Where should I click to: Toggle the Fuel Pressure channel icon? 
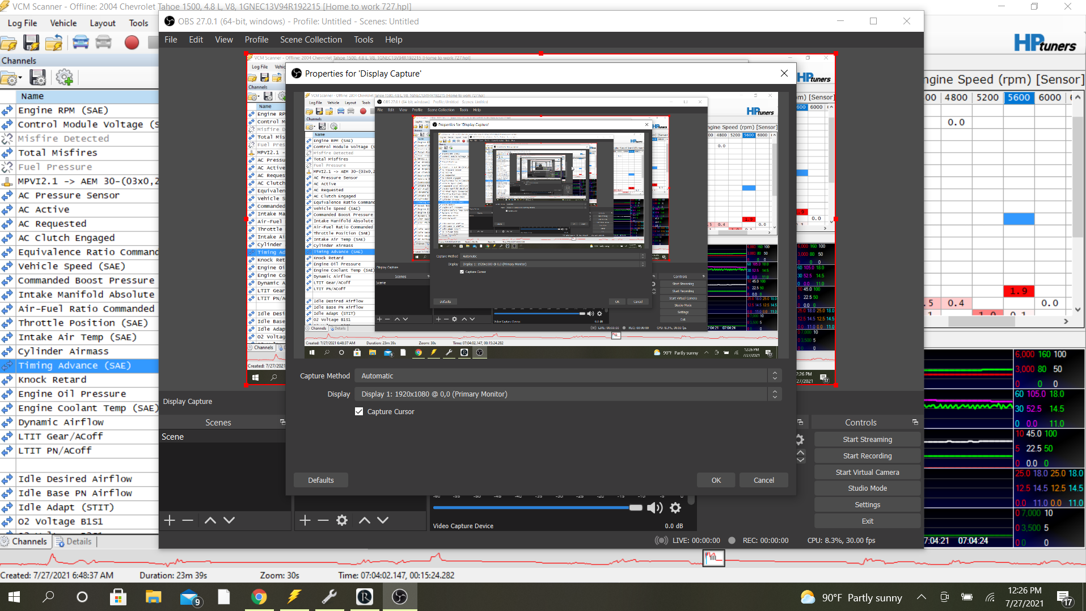[x=7, y=167]
